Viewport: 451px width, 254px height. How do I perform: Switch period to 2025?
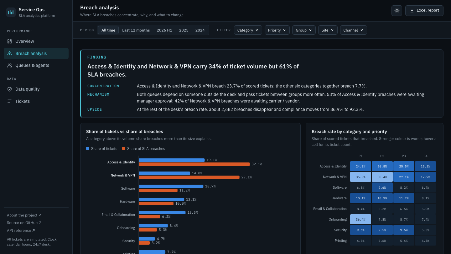point(184,30)
